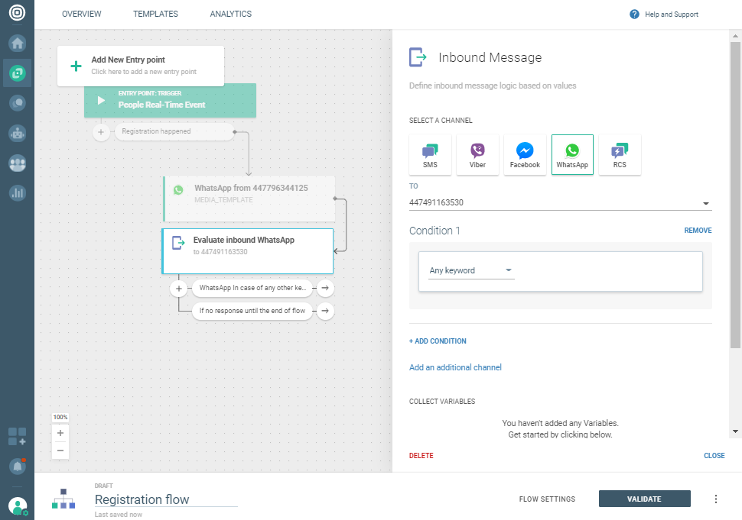The height and width of the screenshot is (520, 742).
Task: Click the notifications bell icon
Action: tap(17, 466)
